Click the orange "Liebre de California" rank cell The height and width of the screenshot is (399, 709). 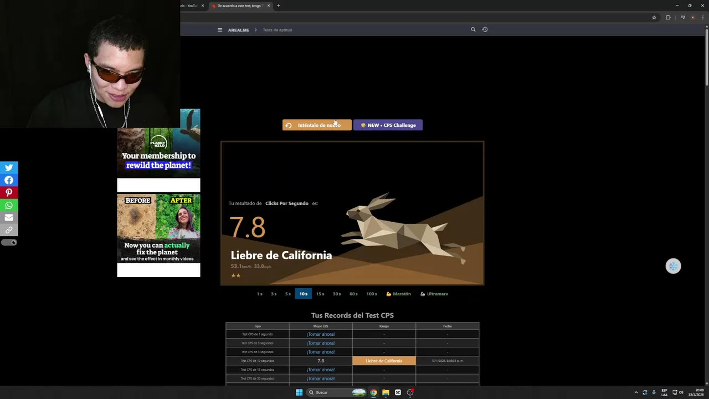(x=384, y=361)
